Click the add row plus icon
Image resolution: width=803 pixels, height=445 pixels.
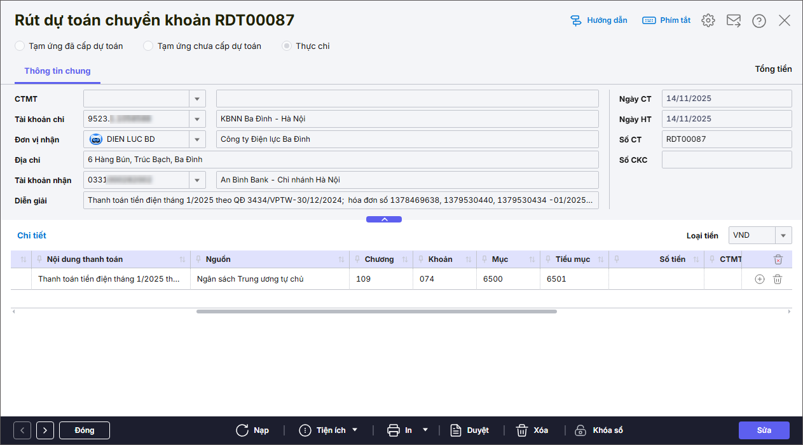759,279
